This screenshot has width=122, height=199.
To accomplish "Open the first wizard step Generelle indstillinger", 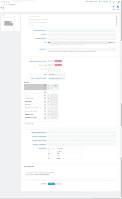I will click(34, 17).
